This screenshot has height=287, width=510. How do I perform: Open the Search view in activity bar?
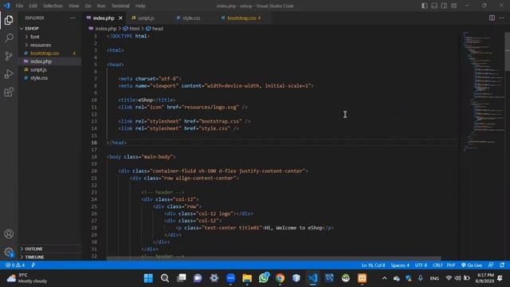click(x=9, y=37)
